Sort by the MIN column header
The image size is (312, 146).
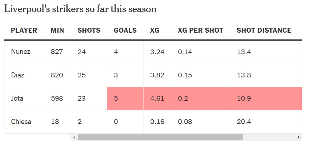57,30
